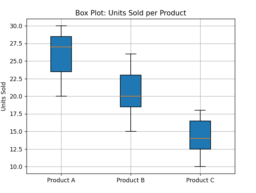
Task: Select the 20.0 tick label on y-axis
Action: (16, 96)
